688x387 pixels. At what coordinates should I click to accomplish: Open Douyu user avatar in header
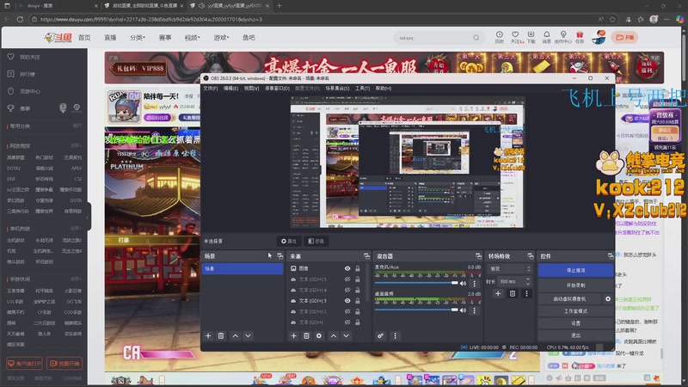click(x=599, y=37)
